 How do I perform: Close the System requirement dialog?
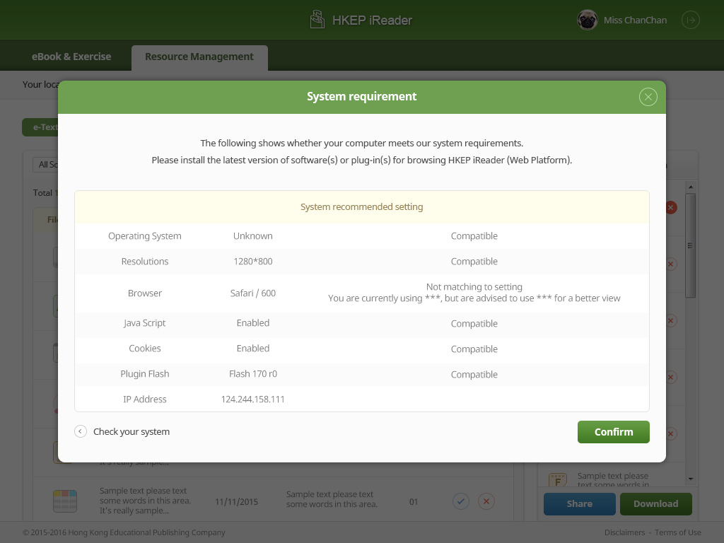[x=648, y=97]
